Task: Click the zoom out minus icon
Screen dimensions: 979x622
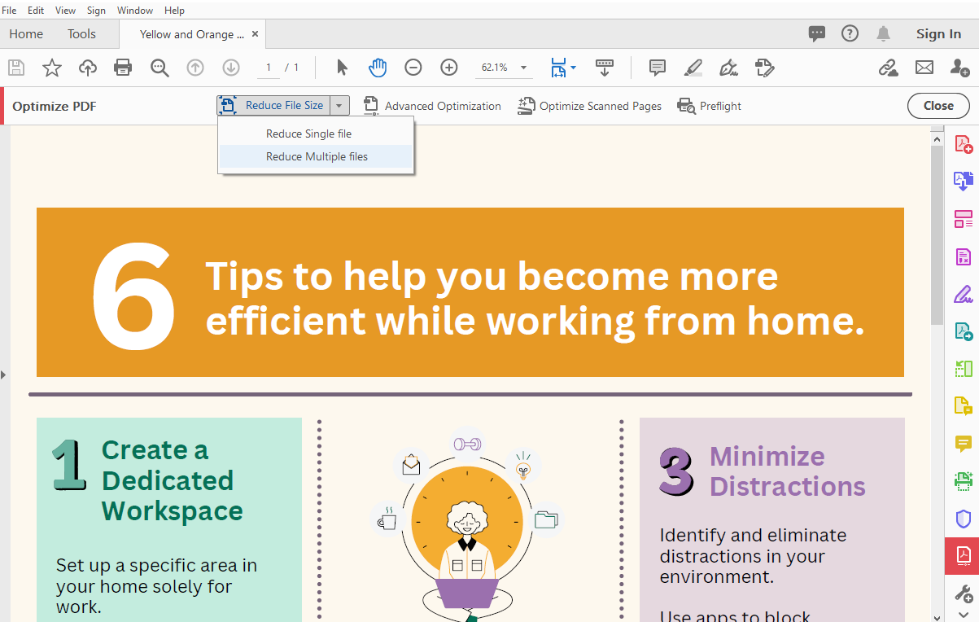Action: pos(413,68)
